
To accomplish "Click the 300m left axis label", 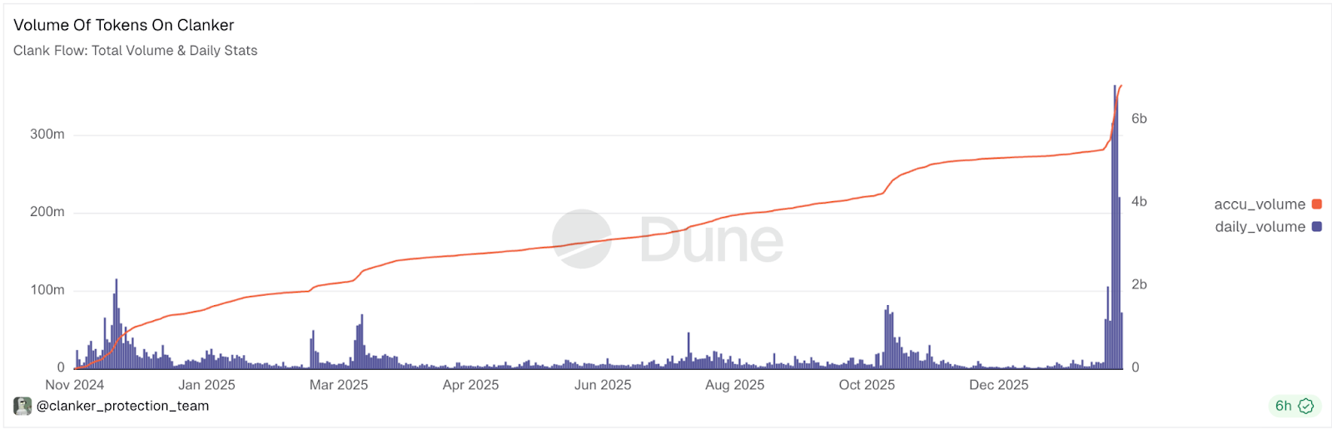I will 47,135.
